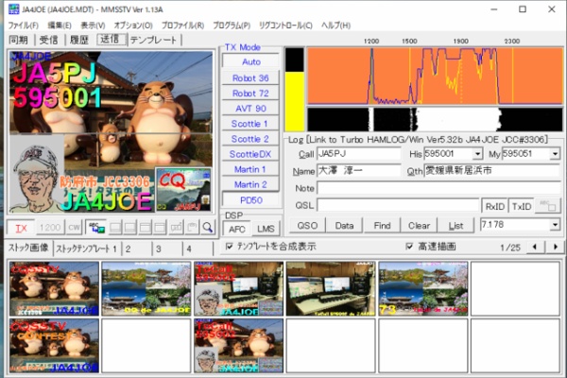567x378 pixels.
Task: Select the CQSSTV tanuki stock image
Action: point(54,288)
